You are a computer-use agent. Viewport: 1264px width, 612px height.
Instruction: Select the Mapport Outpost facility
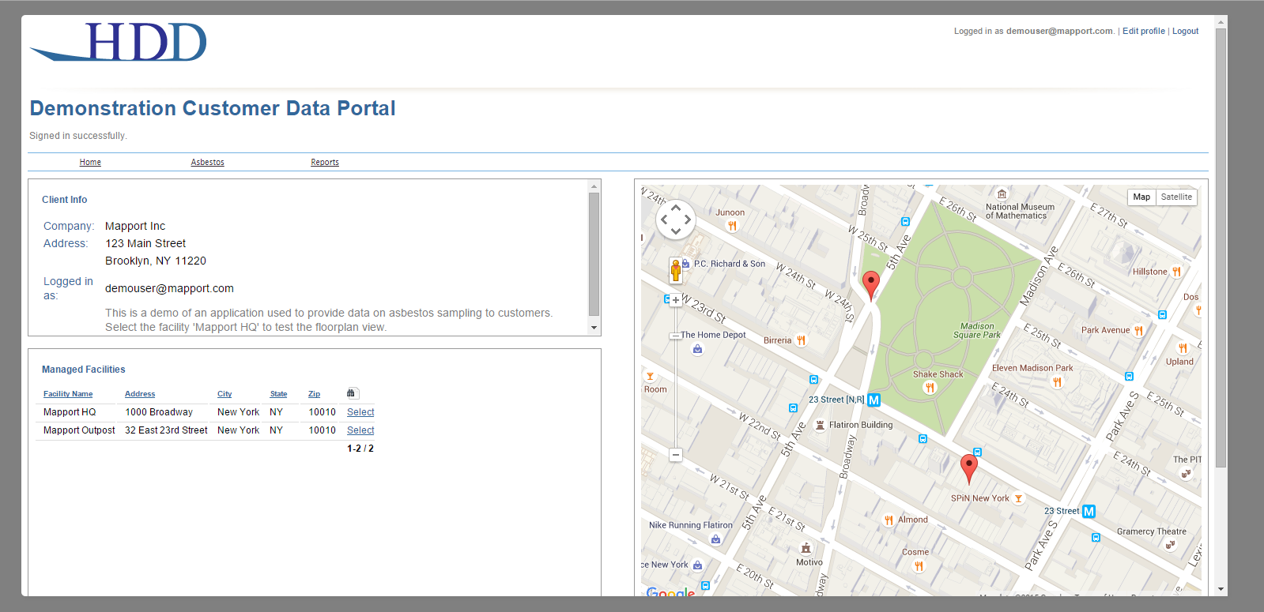[x=360, y=430]
